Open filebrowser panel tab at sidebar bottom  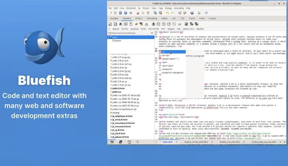pyautogui.click(x=112, y=142)
